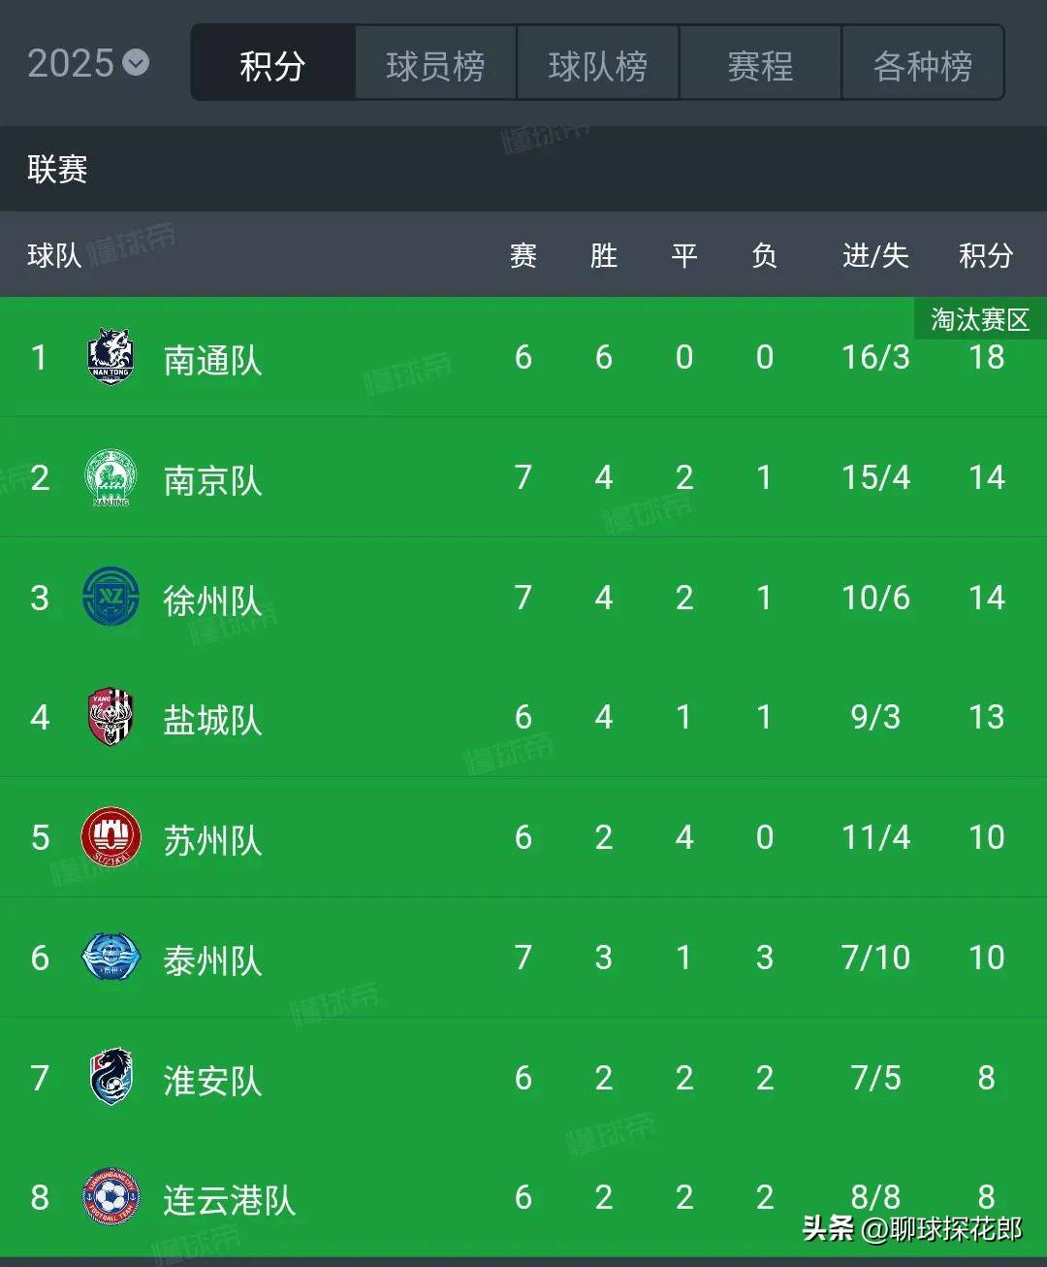The image size is (1047, 1267).
Task: Click the 连云港队 football badge
Action: click(x=111, y=1197)
